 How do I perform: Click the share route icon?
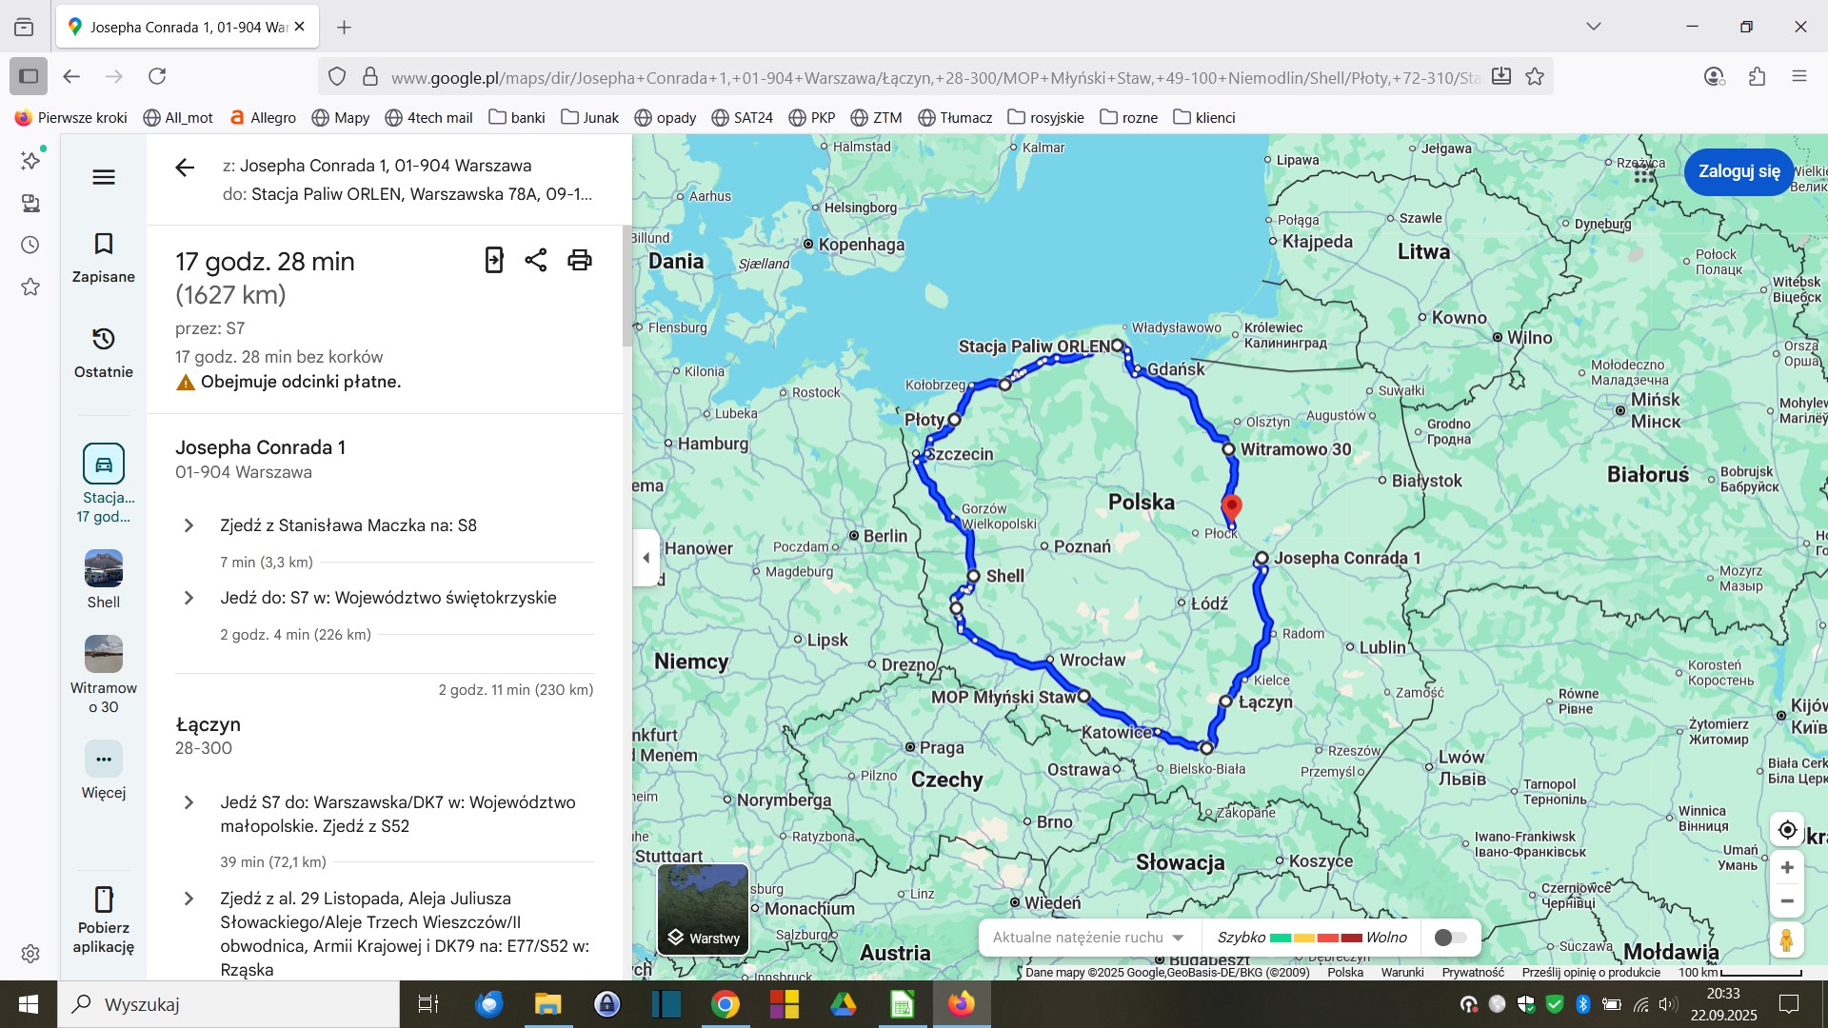[536, 260]
